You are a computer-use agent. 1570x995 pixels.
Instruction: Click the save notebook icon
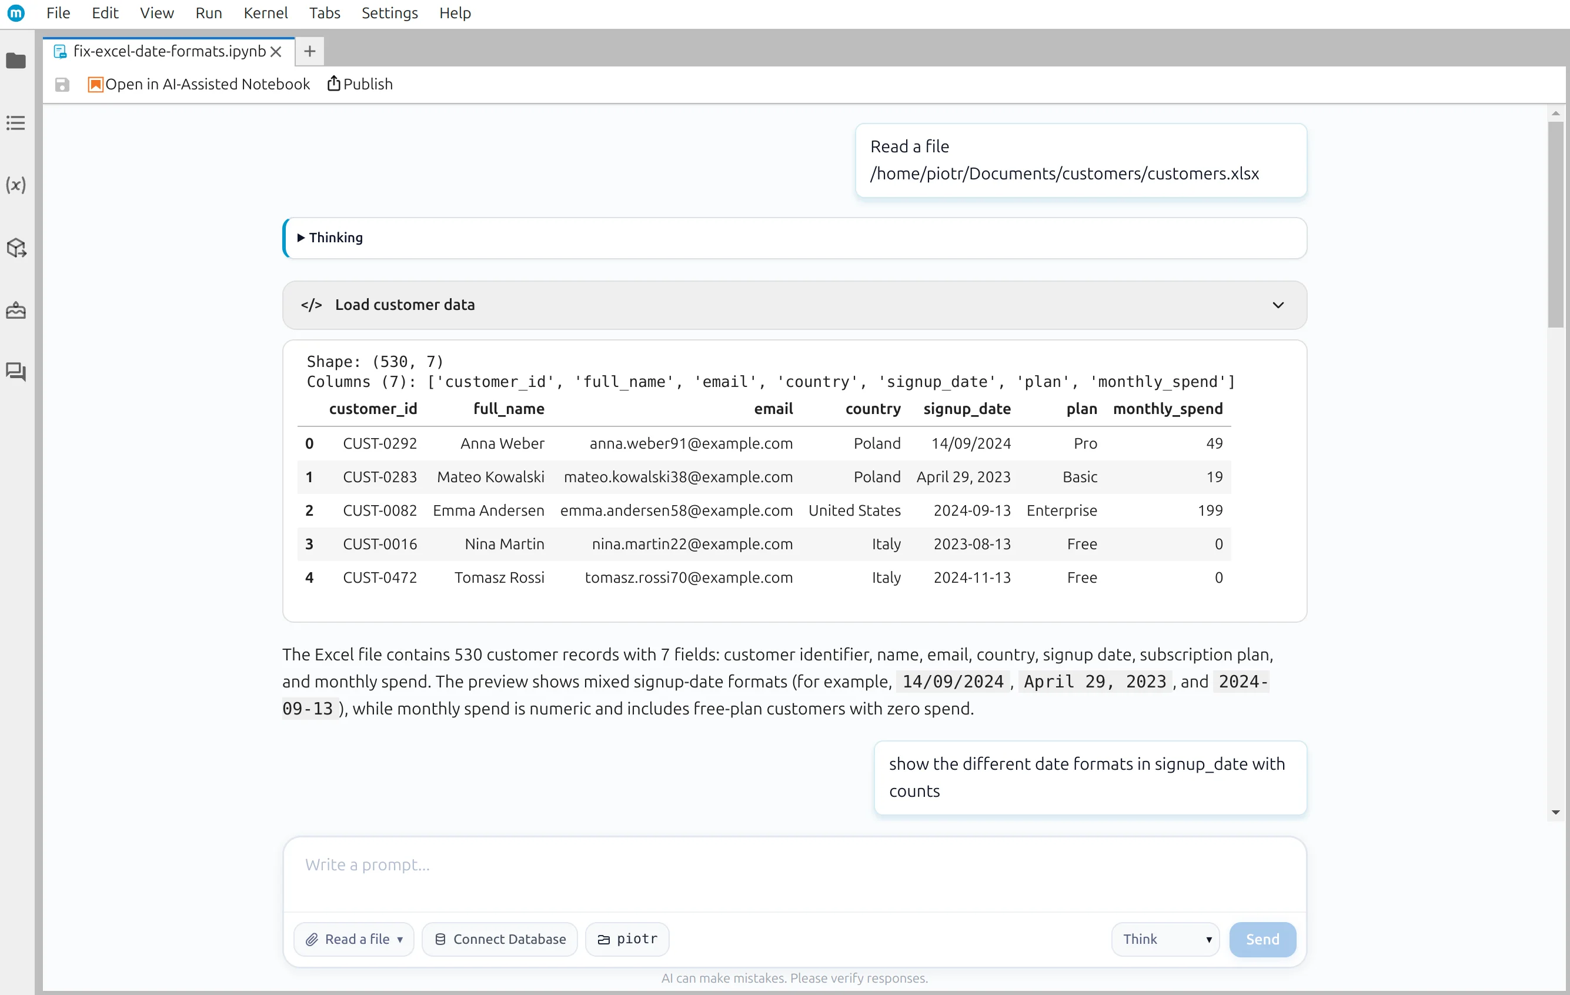pyautogui.click(x=62, y=85)
